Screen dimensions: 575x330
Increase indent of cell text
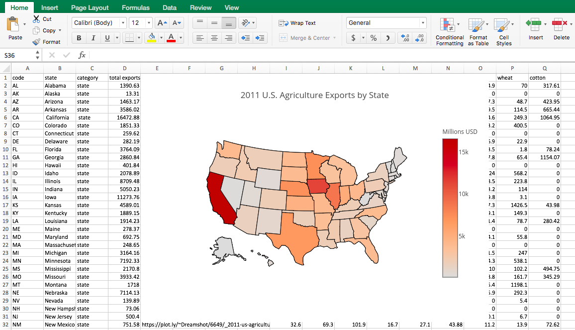260,38
